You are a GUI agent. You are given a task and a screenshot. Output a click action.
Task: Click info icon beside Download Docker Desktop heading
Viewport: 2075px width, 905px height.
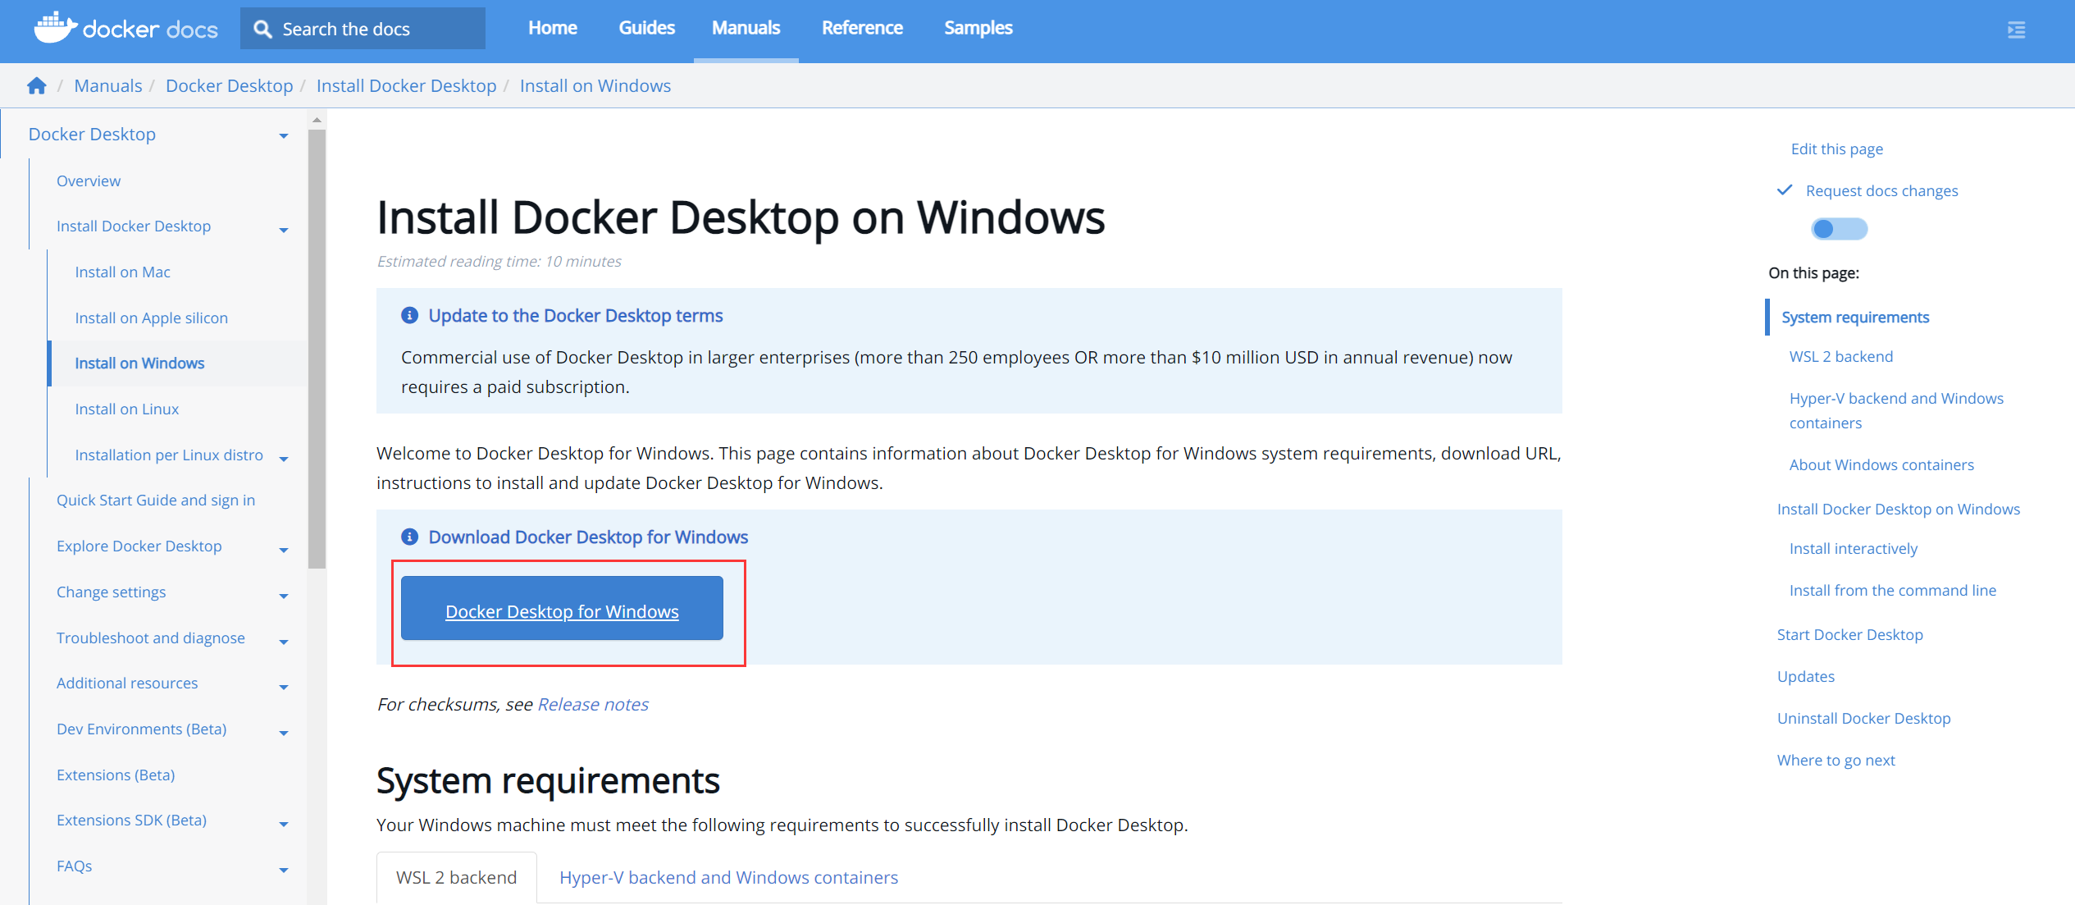click(409, 537)
